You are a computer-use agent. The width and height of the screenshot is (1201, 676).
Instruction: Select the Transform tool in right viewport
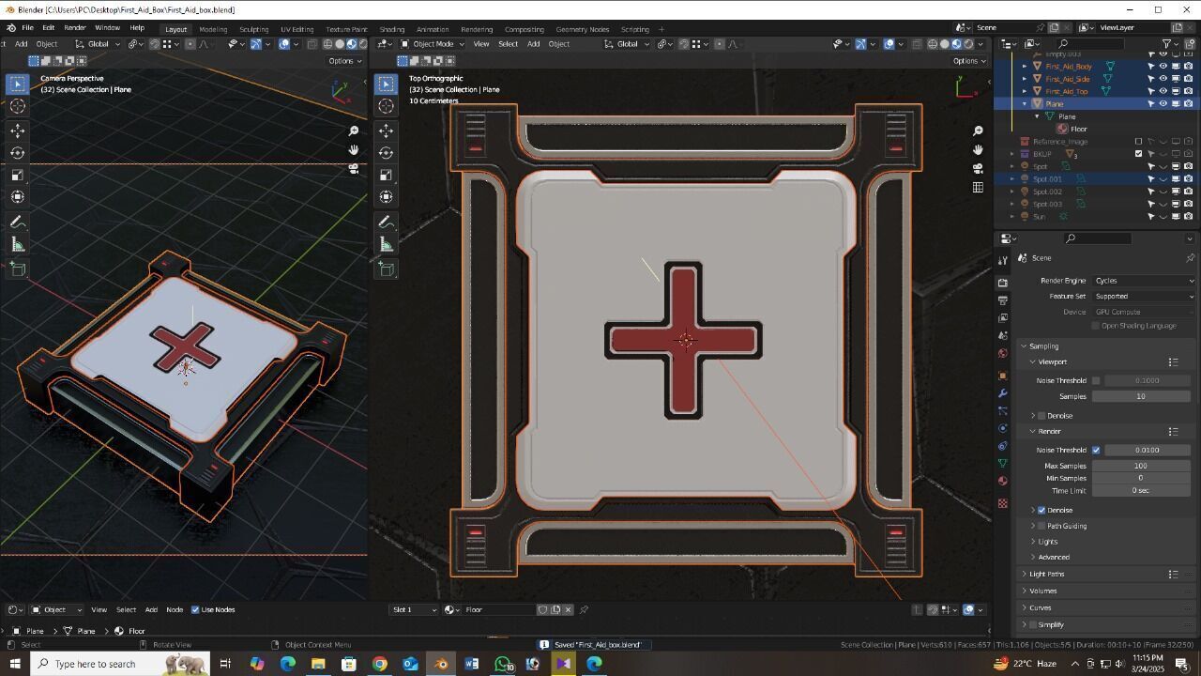[x=386, y=197]
